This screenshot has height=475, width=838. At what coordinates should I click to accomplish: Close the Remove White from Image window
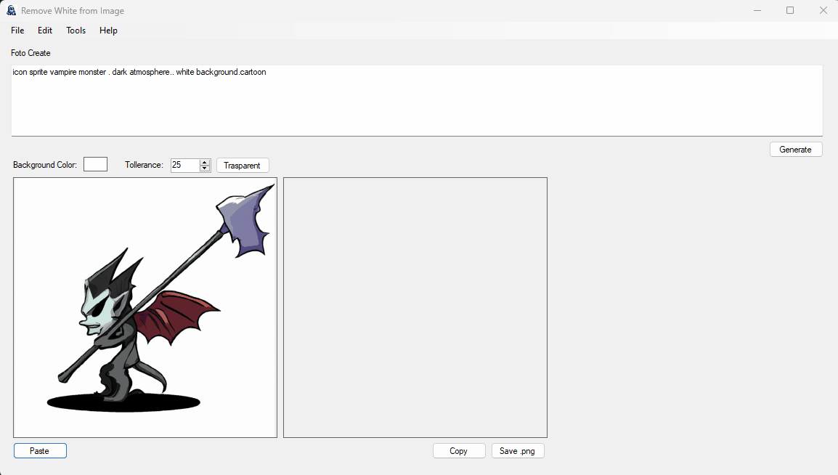823,11
